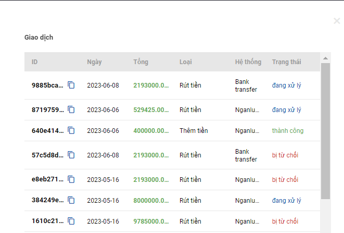This screenshot has width=344, height=233.
Task: Click the Hệ thống column header
Action: pos(248,62)
